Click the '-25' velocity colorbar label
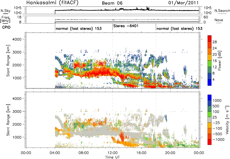This screenshot has width=230, height=159. click(216, 123)
